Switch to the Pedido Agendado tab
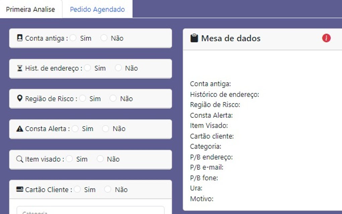This screenshot has height=214, width=342. point(97,9)
